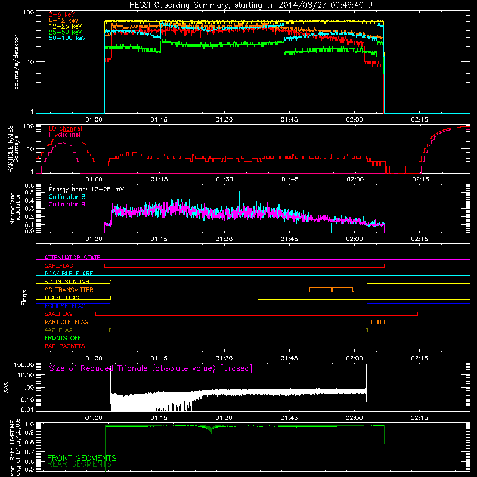The image size is (477, 477).
Task: Click the cyan spike in modulation plot
Action: (x=240, y=198)
